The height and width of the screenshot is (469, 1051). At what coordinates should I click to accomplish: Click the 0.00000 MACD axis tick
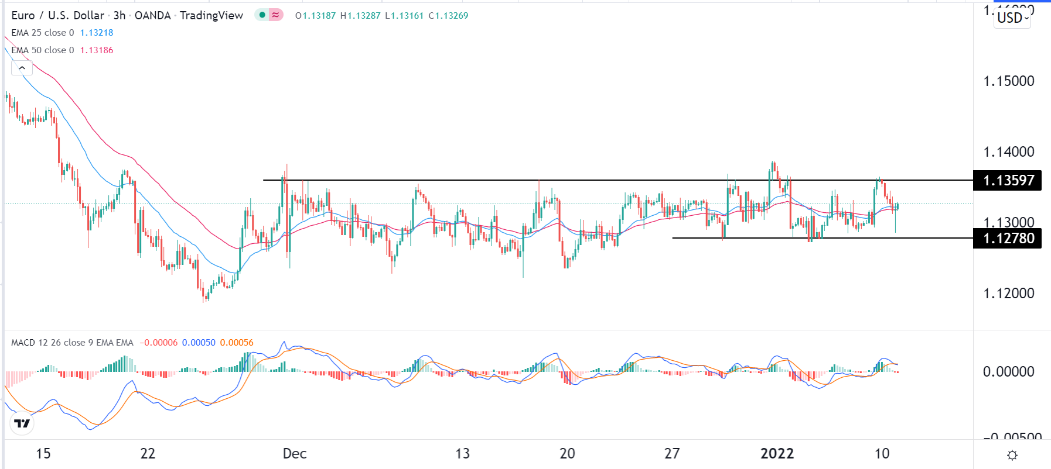coord(1009,371)
